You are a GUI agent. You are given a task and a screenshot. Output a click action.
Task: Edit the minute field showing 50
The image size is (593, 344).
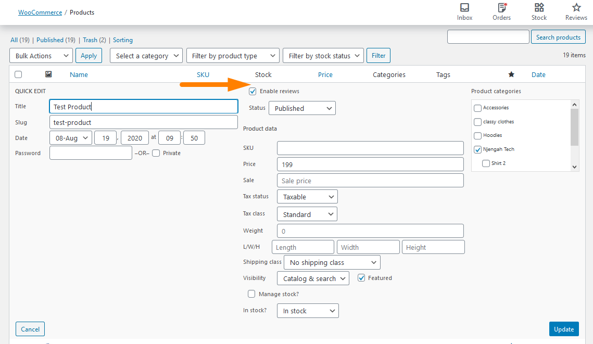(194, 137)
